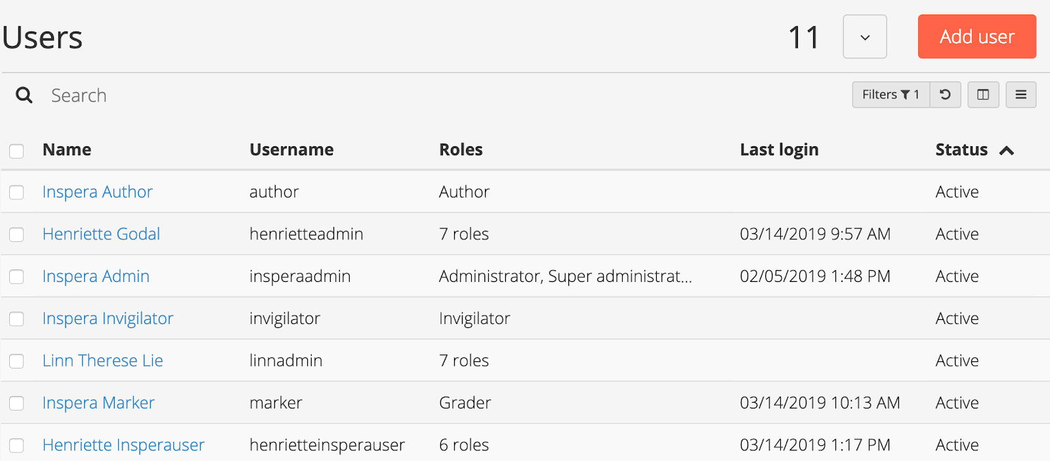Open the hamburger list menu icon
This screenshot has height=461, width=1050.
tap(1020, 94)
